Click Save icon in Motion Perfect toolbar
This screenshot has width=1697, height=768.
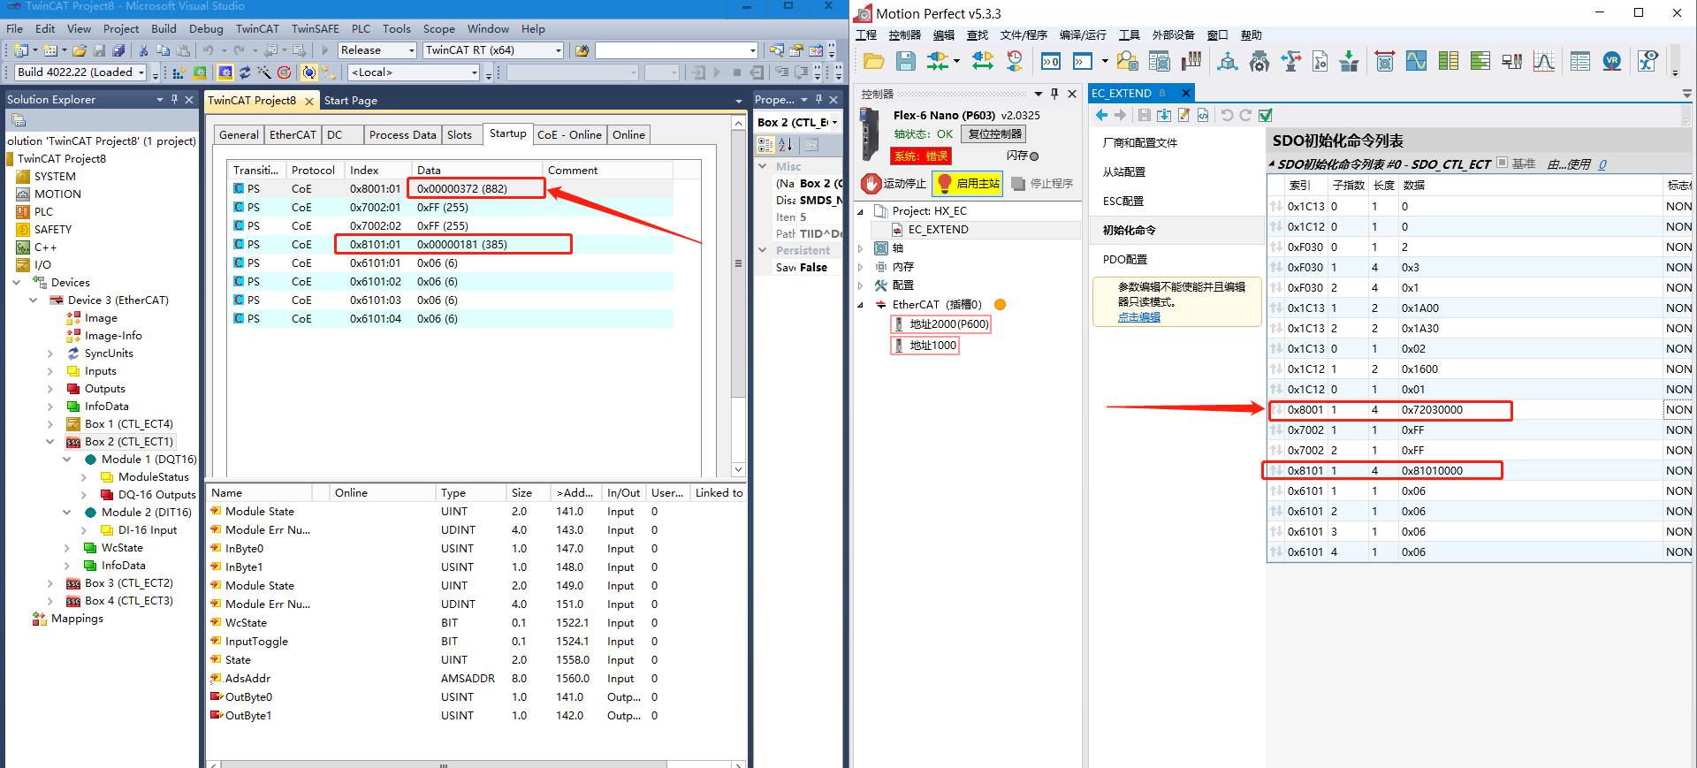pyautogui.click(x=906, y=61)
